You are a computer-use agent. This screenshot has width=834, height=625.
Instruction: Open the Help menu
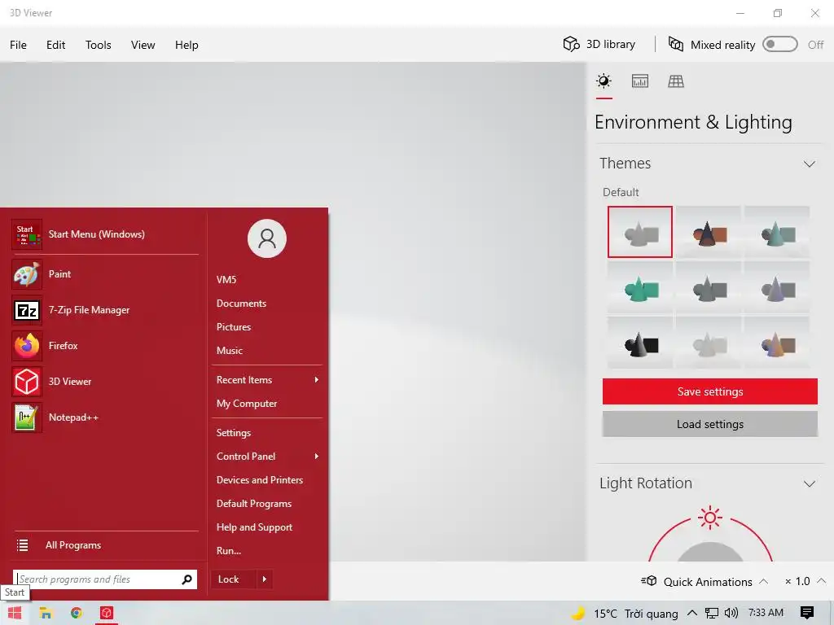tap(187, 45)
